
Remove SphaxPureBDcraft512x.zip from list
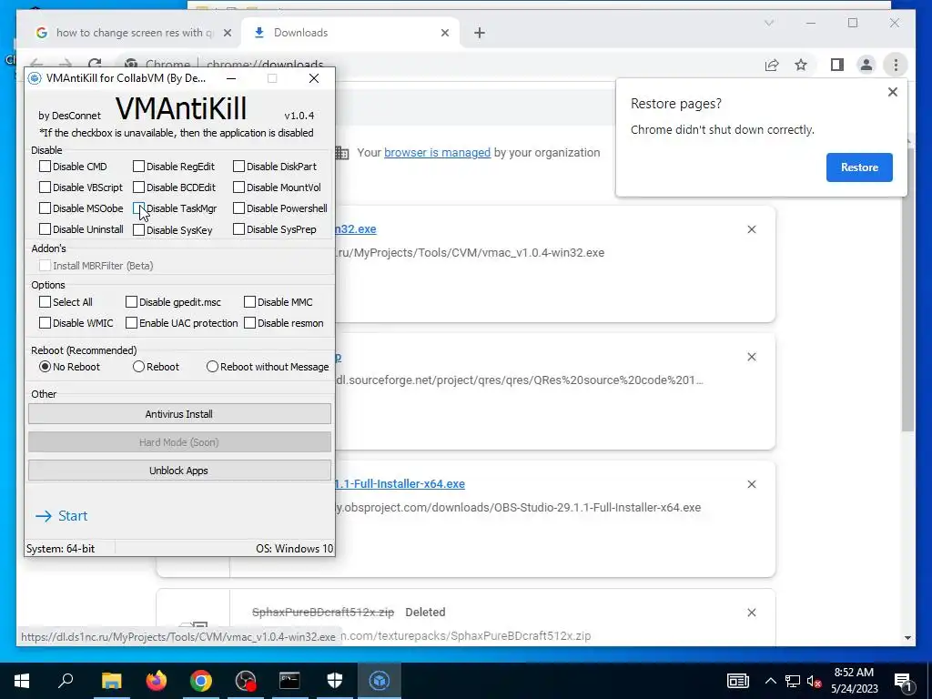pyautogui.click(x=751, y=613)
